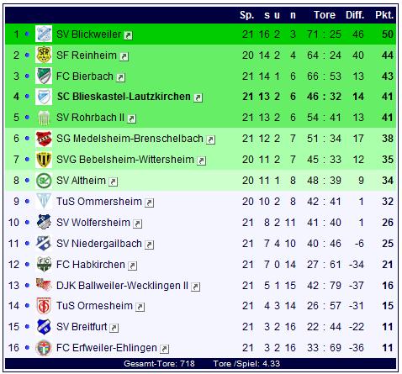Click the Tore column header
402x374 pixels.
coord(325,15)
